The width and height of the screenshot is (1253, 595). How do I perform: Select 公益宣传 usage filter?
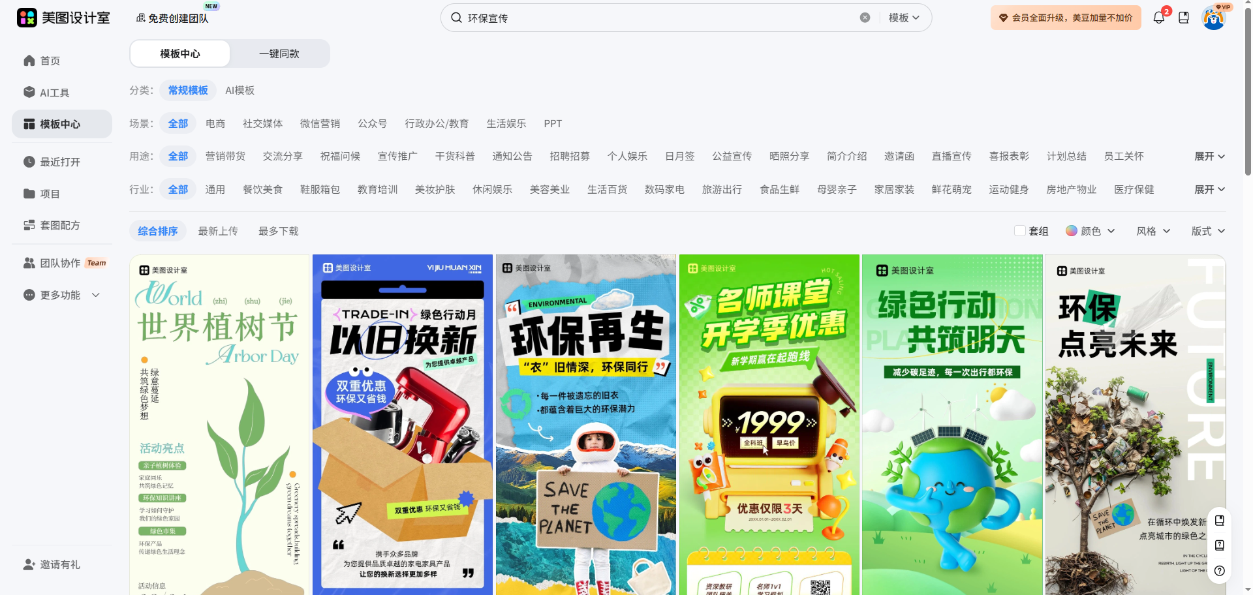(732, 157)
